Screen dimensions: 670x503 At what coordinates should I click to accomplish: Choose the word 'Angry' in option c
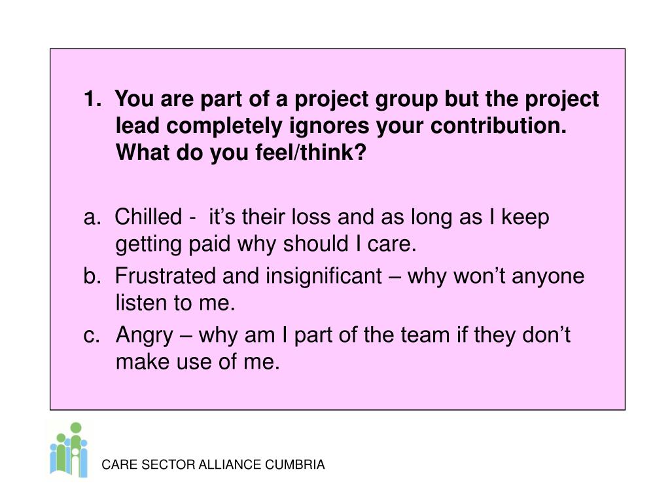(x=145, y=336)
